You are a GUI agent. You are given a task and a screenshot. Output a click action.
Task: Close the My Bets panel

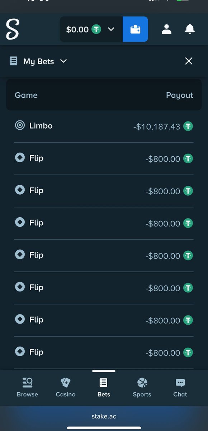tap(189, 61)
